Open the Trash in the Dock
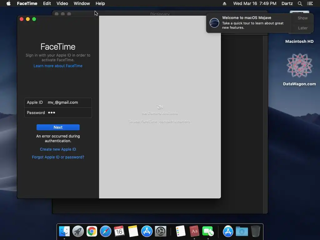The width and height of the screenshot is (320, 240). point(256,232)
